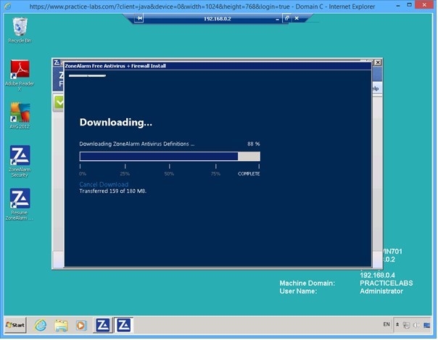
Task: Click the Administrator user name value
Action: (x=381, y=291)
